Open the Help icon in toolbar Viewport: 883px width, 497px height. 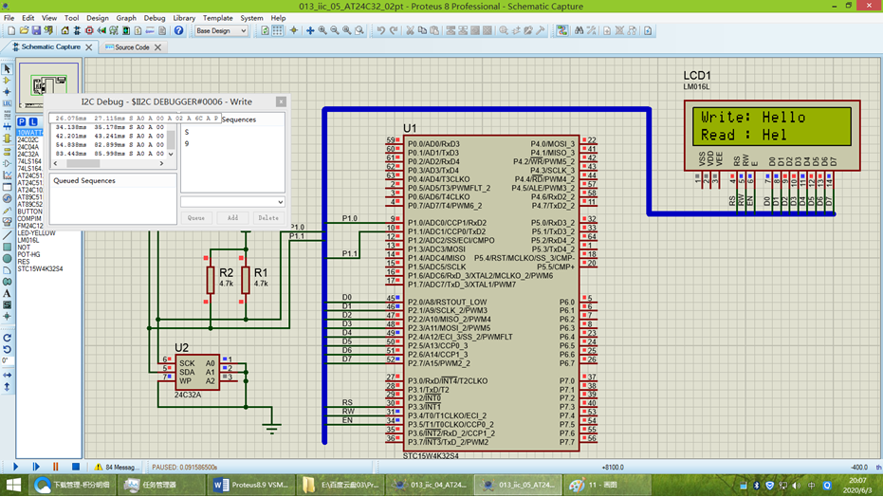pyautogui.click(x=178, y=31)
